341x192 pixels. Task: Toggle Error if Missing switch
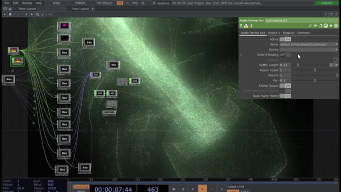285,55
